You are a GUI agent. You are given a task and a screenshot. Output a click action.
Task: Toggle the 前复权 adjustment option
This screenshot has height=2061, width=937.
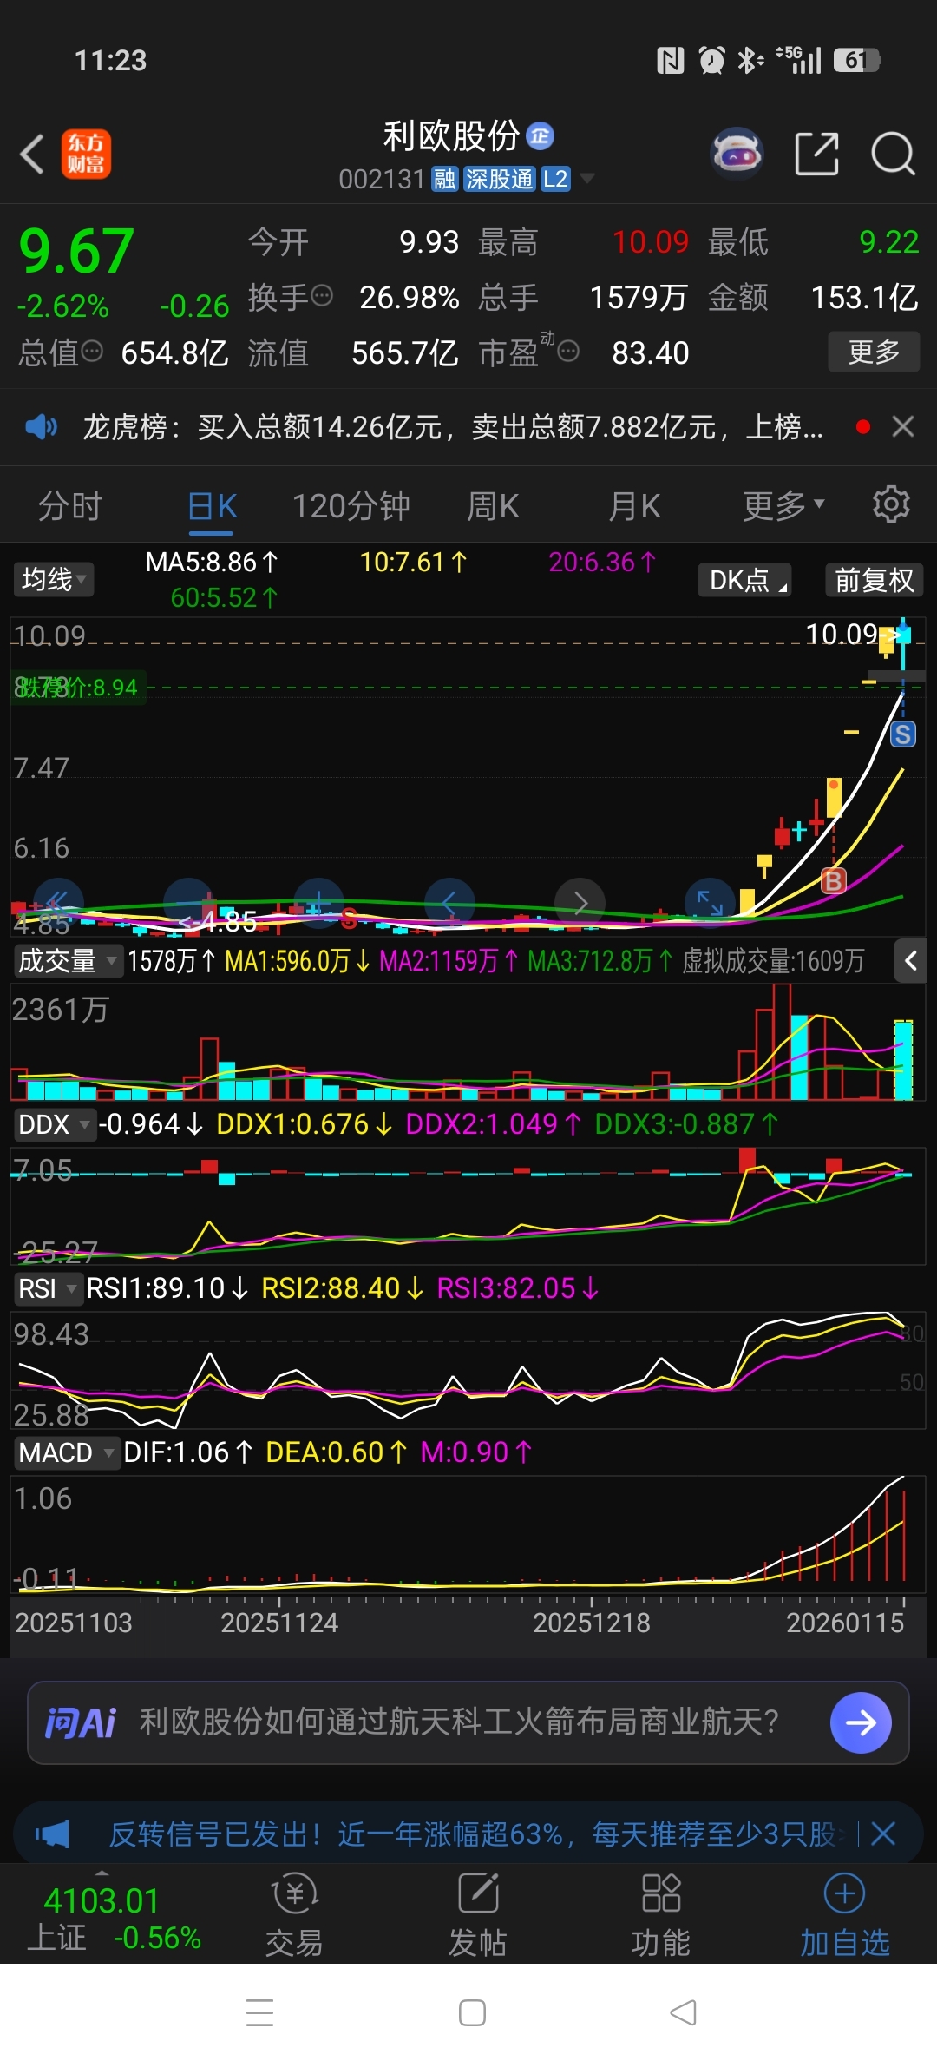click(x=874, y=579)
